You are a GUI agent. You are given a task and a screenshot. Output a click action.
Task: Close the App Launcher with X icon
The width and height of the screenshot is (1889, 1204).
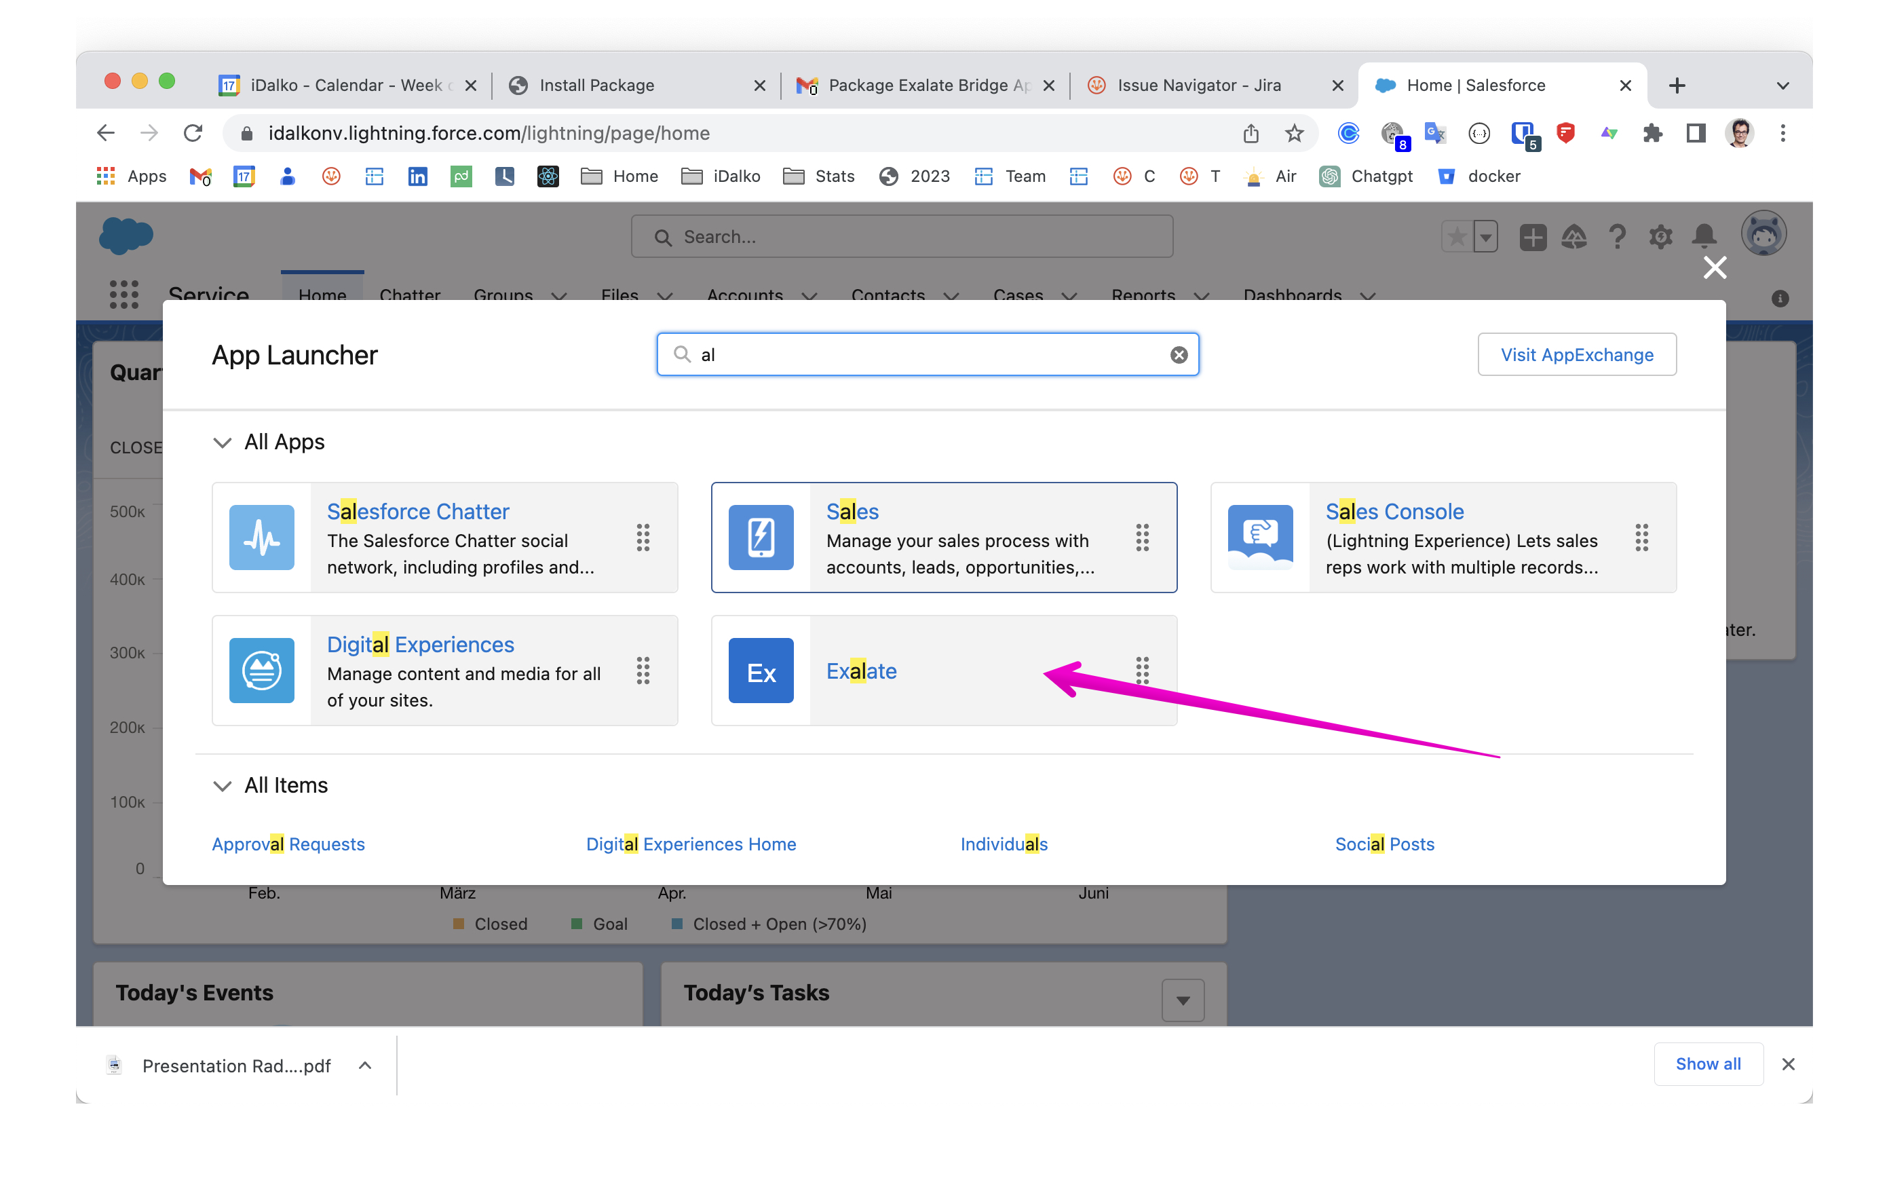pyautogui.click(x=1714, y=267)
